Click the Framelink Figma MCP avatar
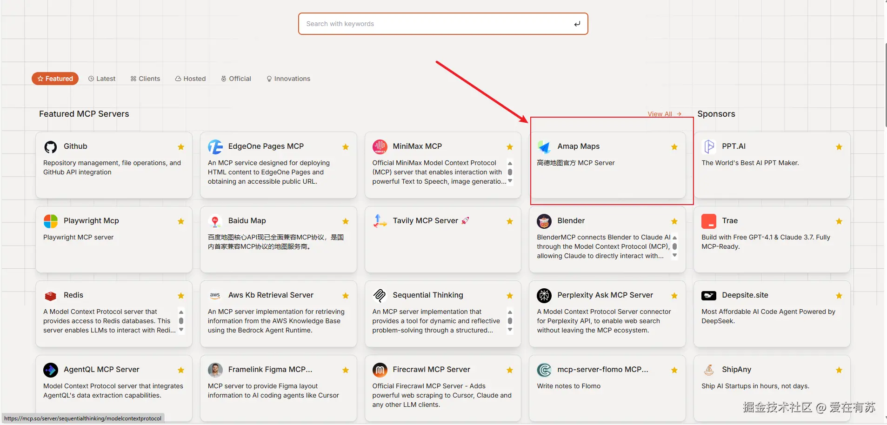This screenshot has width=887, height=425. (x=215, y=370)
